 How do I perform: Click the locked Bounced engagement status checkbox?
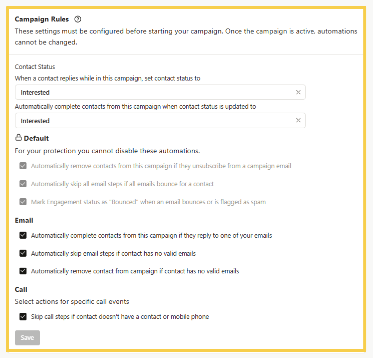[x=23, y=202]
